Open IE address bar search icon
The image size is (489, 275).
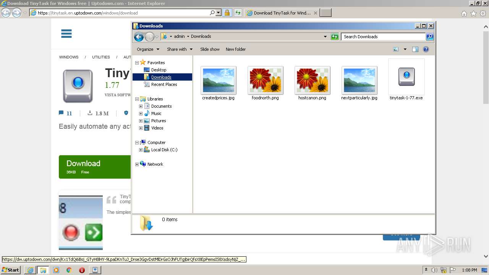point(212,13)
